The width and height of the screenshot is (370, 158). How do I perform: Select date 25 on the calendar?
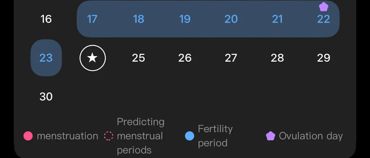(139, 58)
